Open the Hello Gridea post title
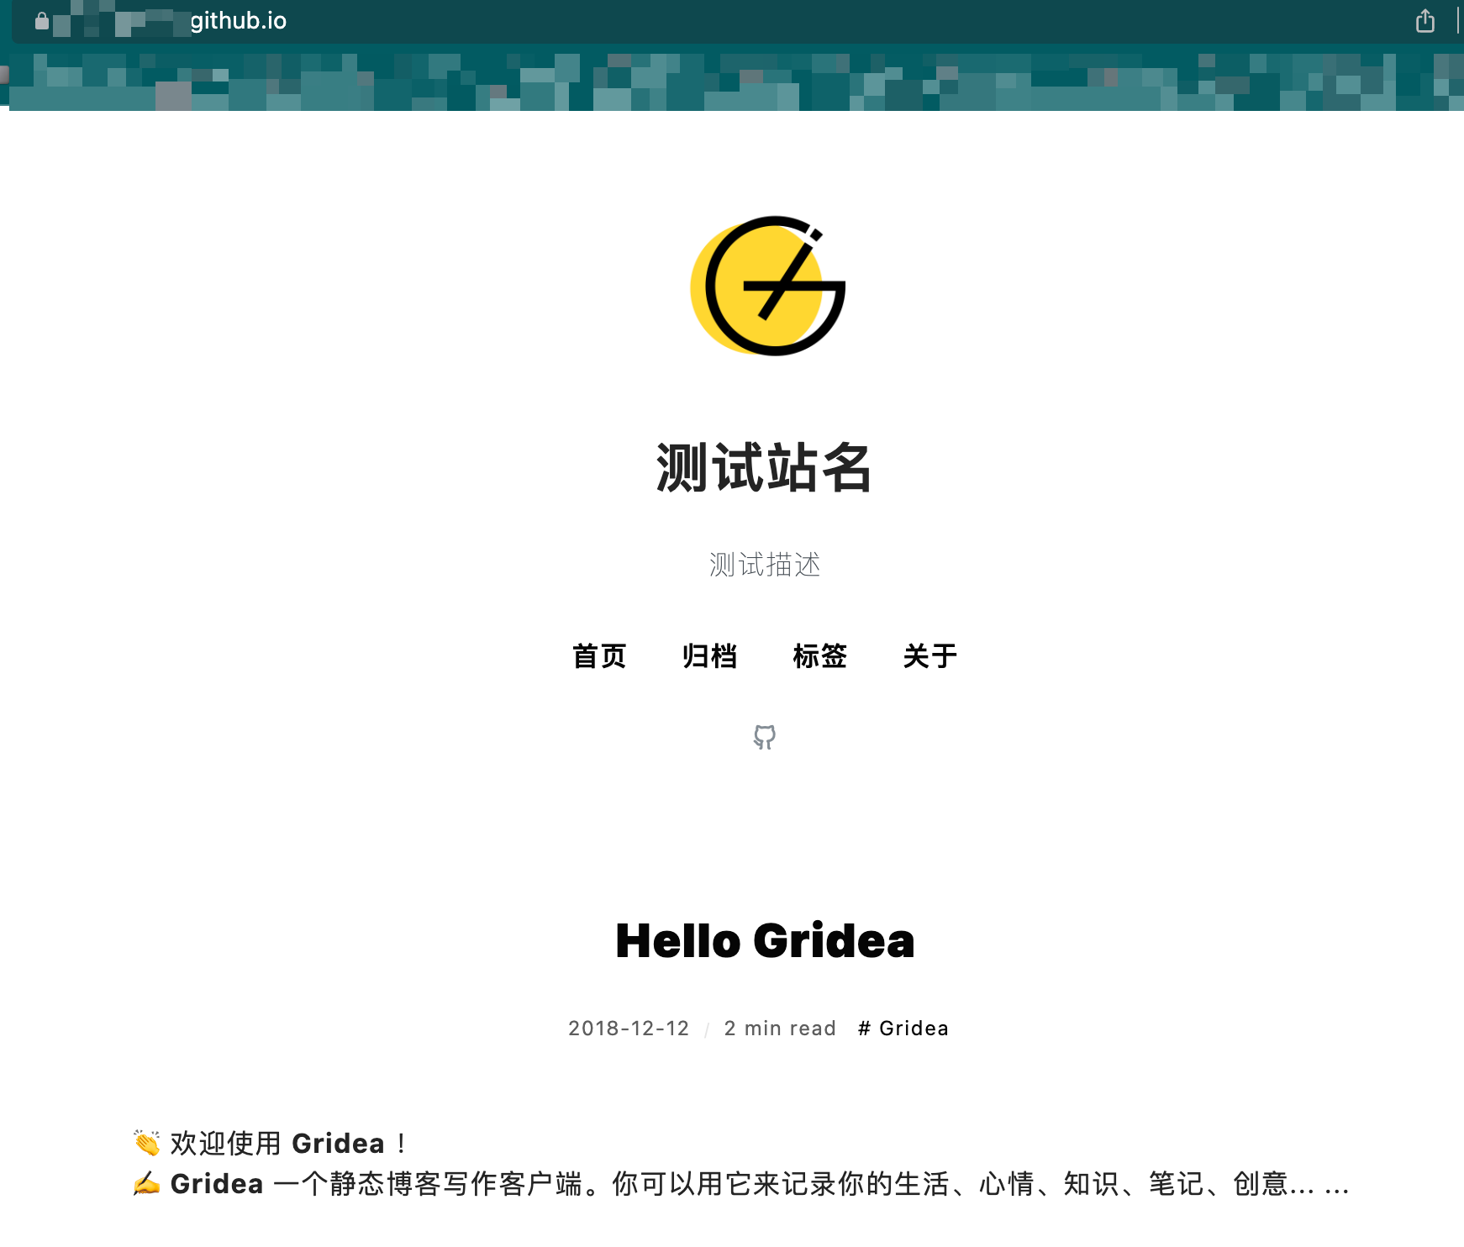The width and height of the screenshot is (1464, 1247). point(765,940)
